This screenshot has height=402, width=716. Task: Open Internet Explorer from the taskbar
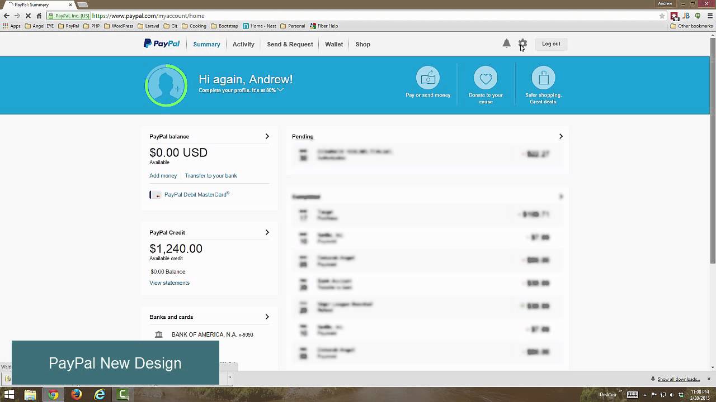100,395
